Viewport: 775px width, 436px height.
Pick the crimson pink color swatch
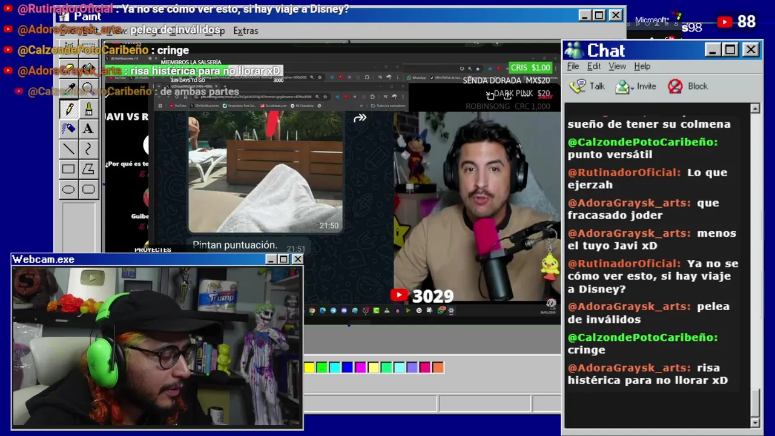(x=425, y=367)
